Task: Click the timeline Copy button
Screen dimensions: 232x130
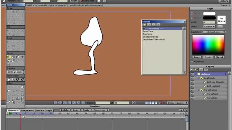Action: [x=75, y=110]
